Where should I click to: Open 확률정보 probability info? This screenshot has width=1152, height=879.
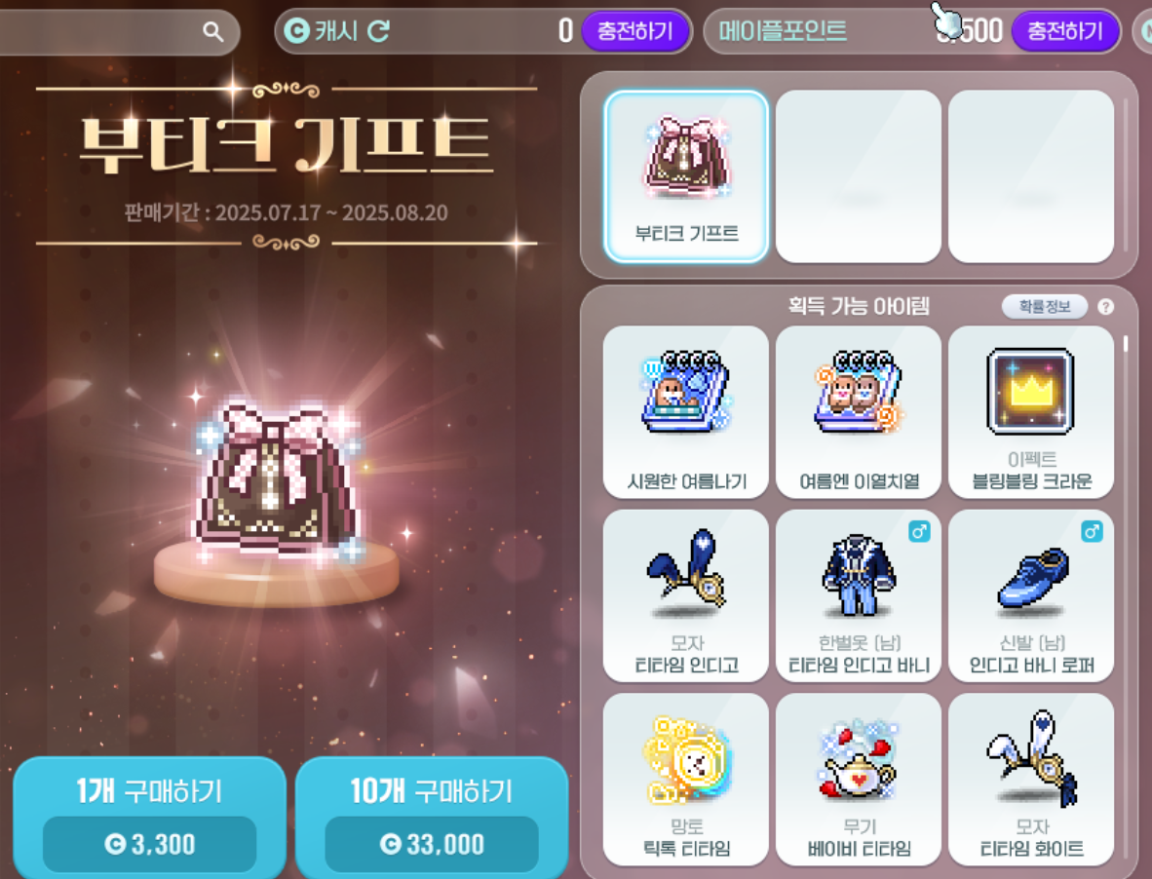[x=1045, y=307]
